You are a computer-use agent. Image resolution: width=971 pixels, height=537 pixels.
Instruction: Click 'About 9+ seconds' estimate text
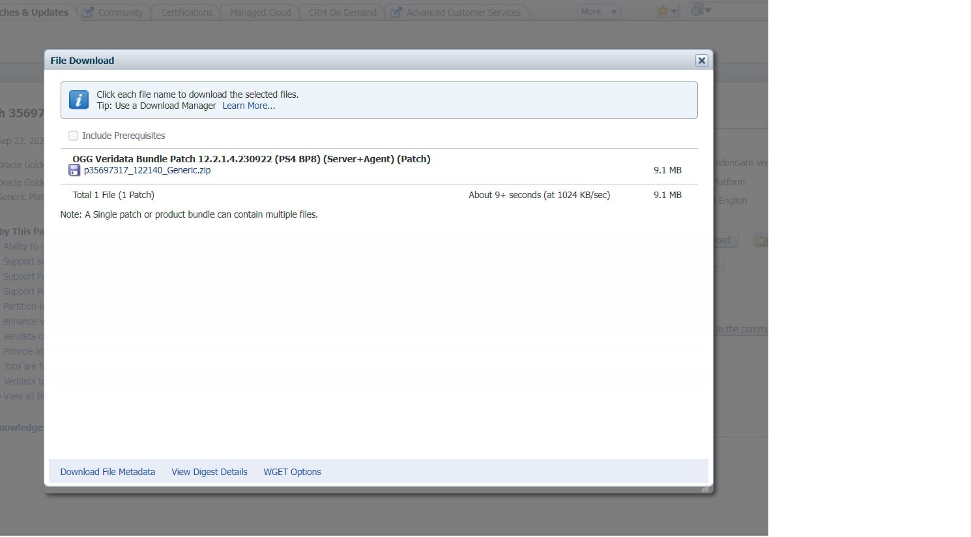(540, 195)
